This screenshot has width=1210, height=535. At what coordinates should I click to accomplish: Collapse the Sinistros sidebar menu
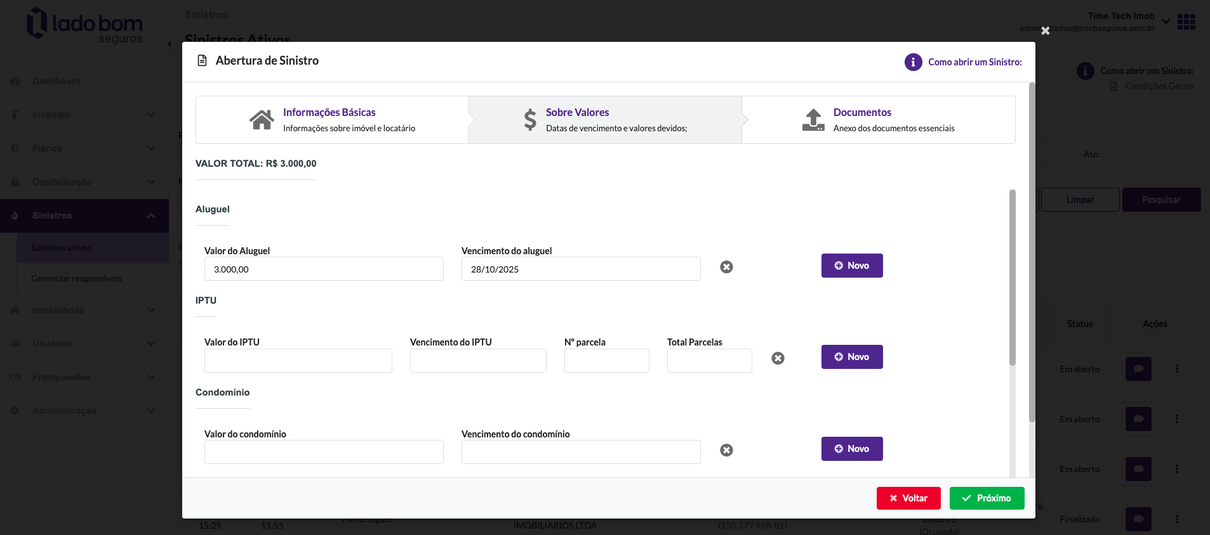pyautogui.click(x=84, y=216)
